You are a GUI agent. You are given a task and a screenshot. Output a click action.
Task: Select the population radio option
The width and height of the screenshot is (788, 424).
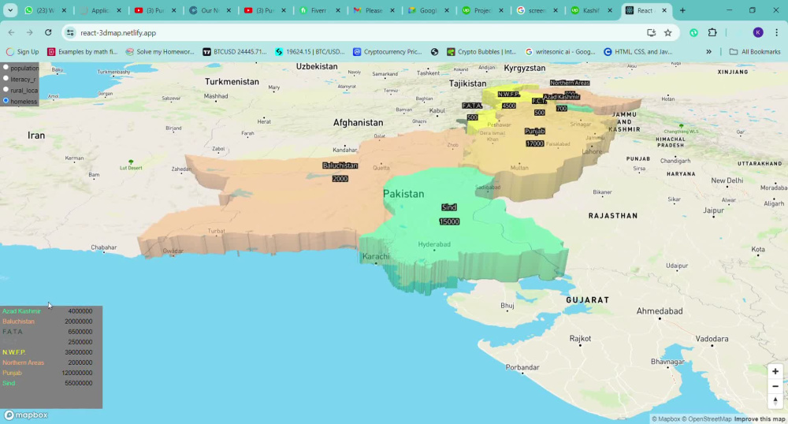click(6, 67)
